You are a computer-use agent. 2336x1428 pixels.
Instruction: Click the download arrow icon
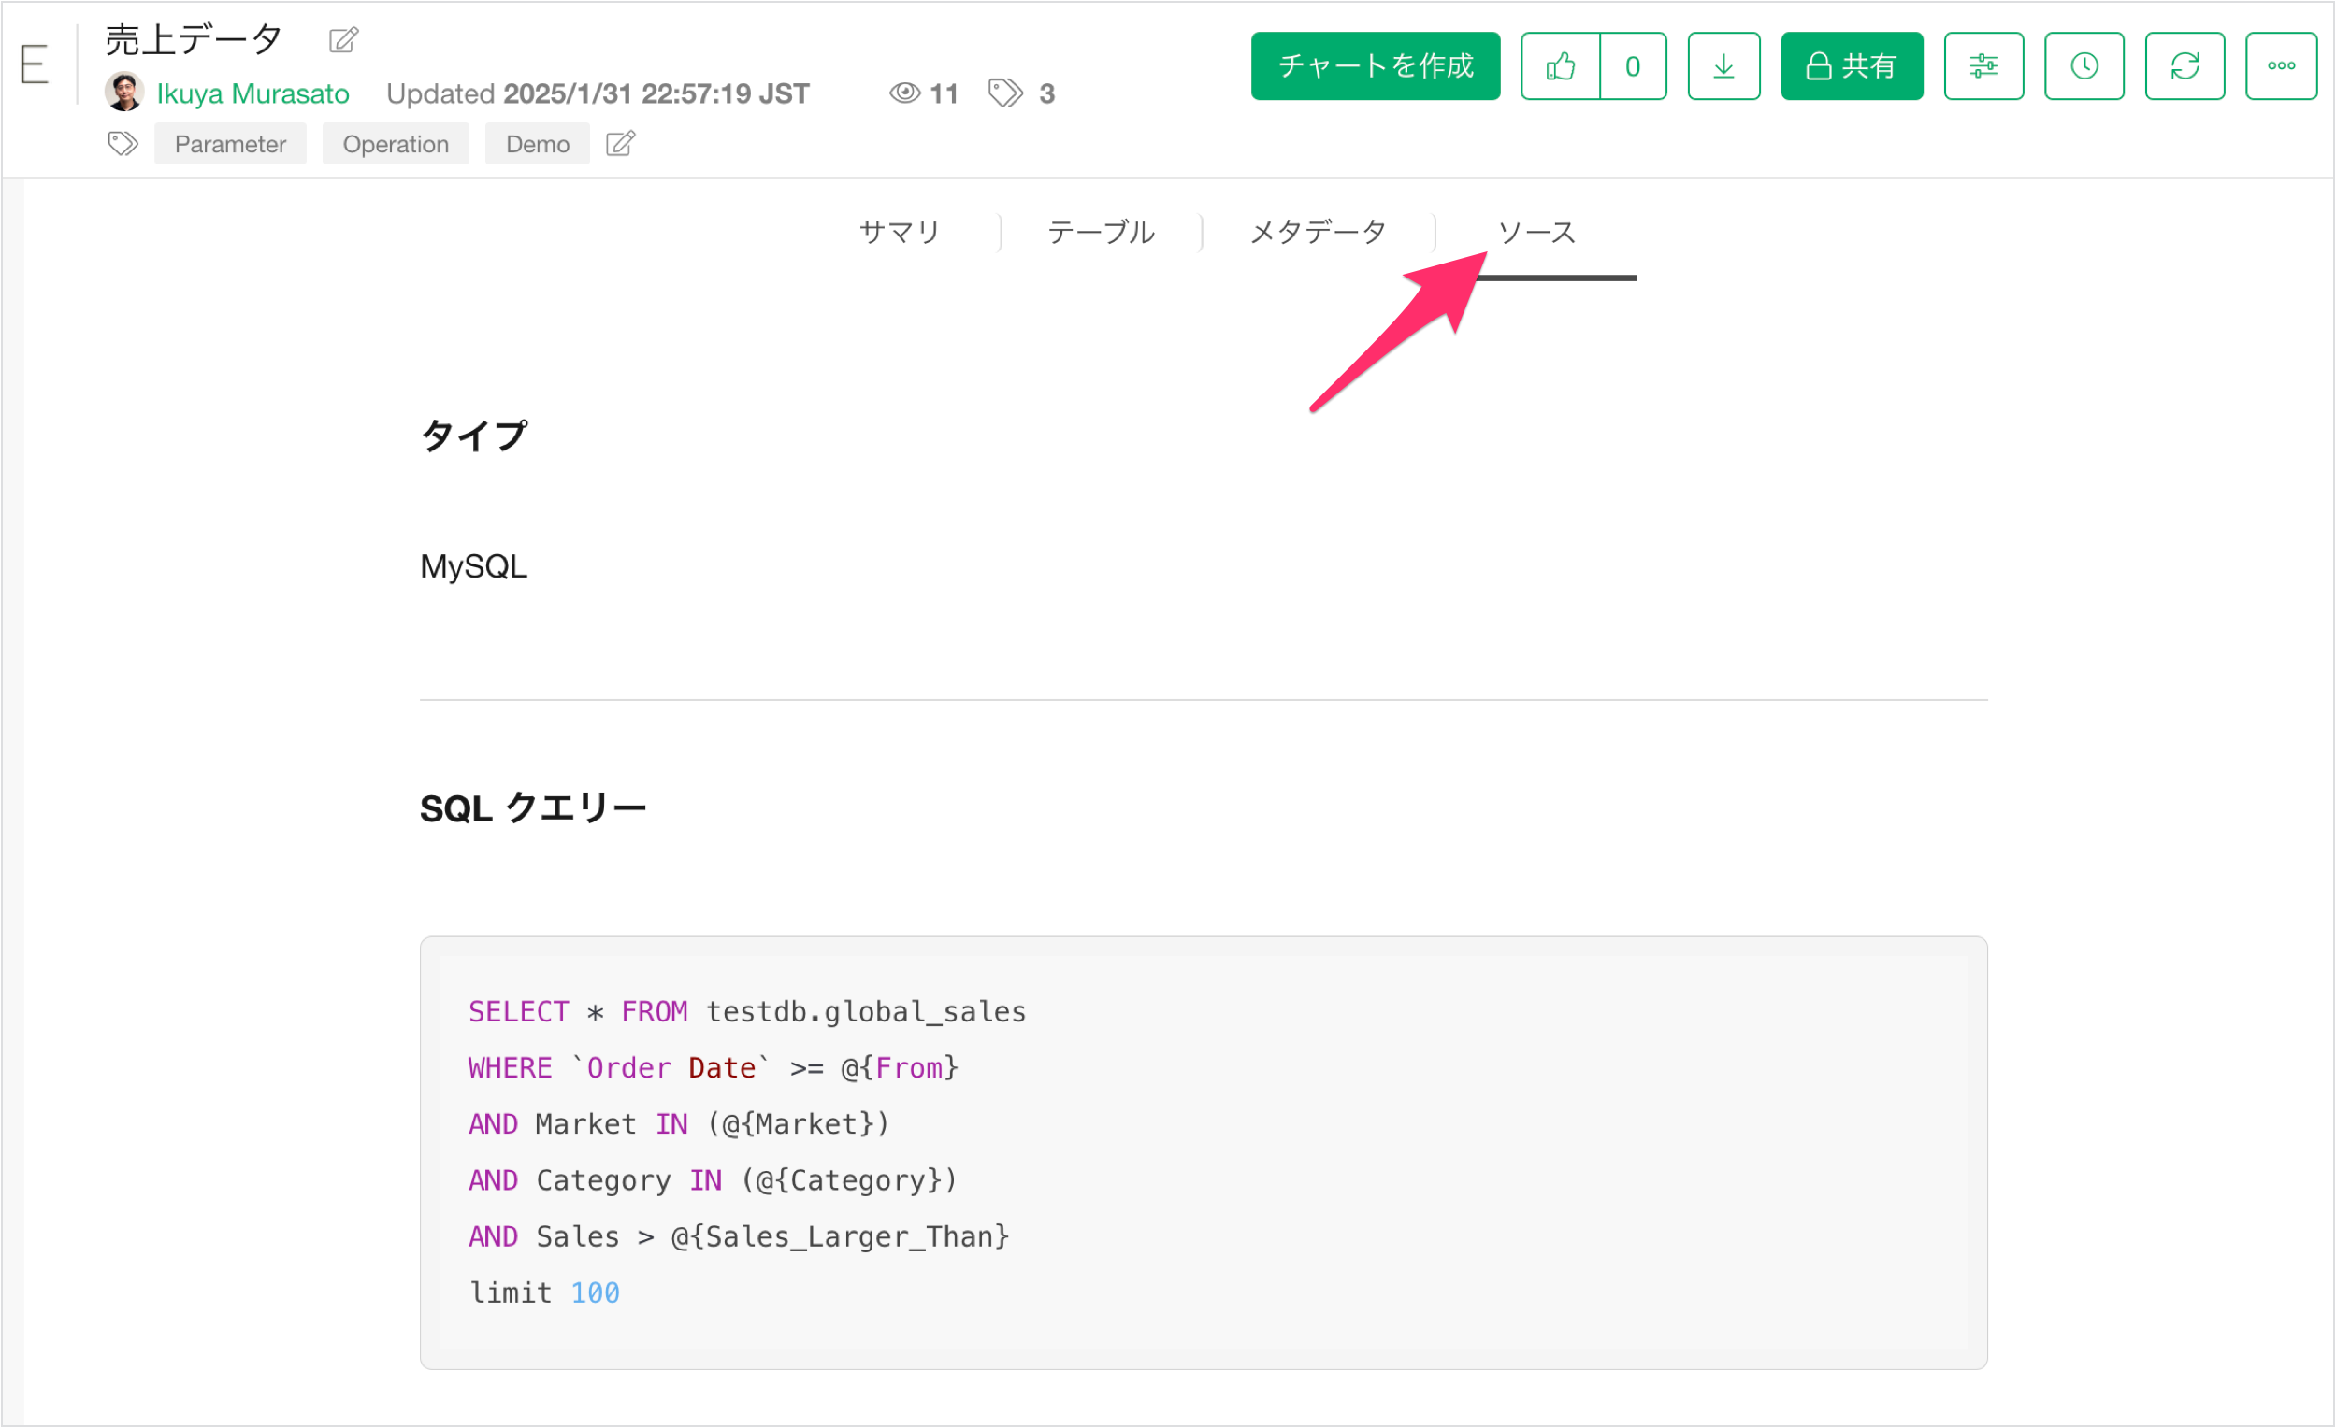1723,66
